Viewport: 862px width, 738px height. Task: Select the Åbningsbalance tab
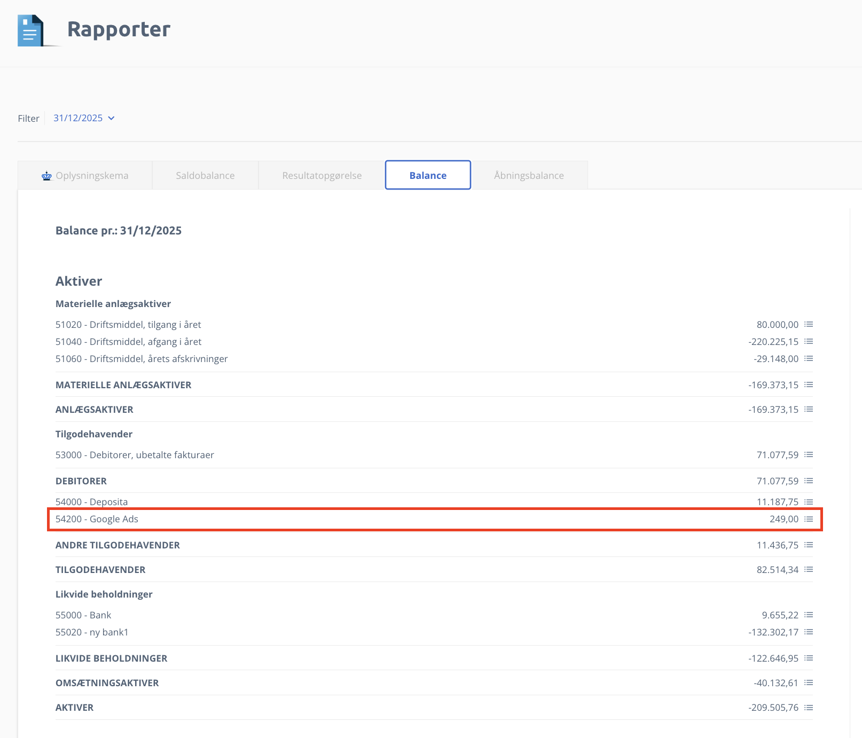pos(529,176)
